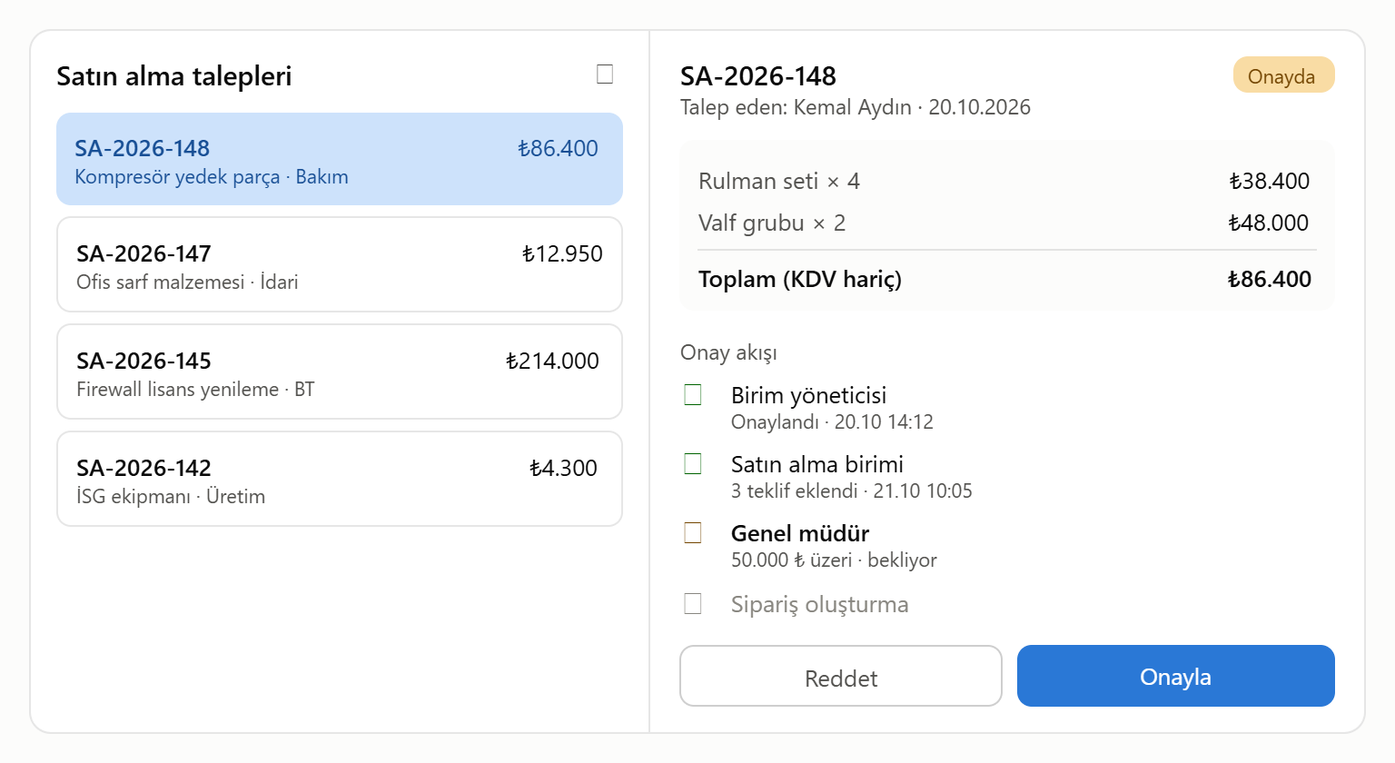Open request SA-2026-145 Firewall lisans yenileme
This screenshot has width=1395, height=763.
(x=340, y=372)
